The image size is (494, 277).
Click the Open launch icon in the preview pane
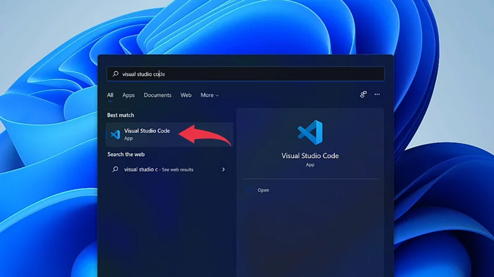coord(250,190)
